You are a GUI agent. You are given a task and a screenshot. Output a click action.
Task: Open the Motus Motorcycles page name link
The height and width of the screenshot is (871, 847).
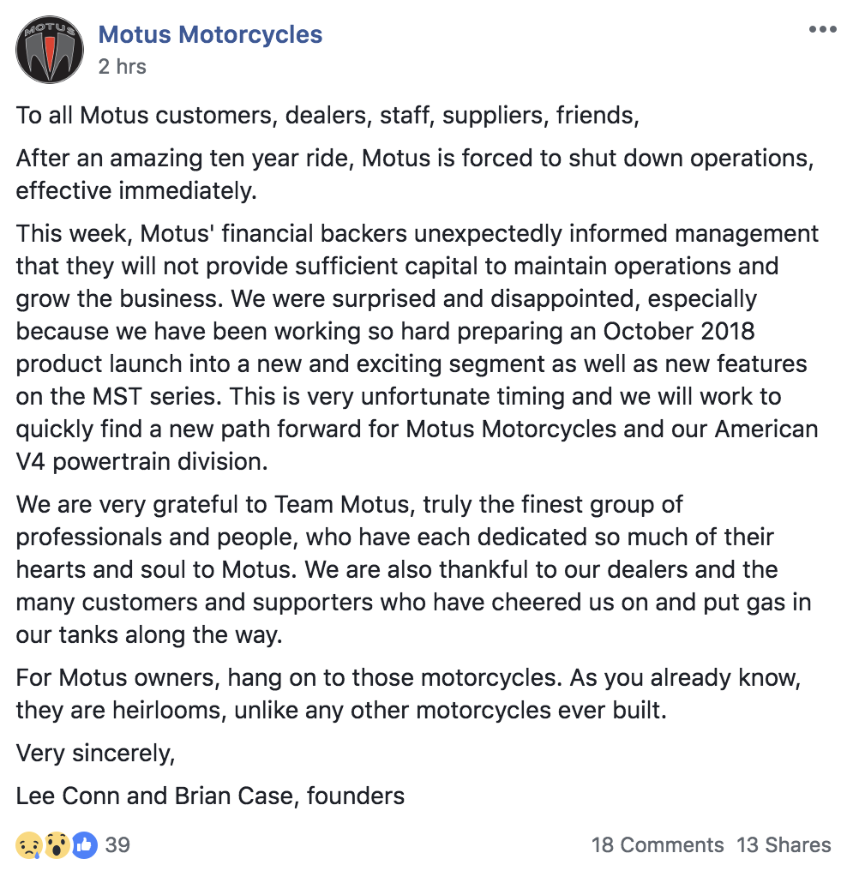tap(210, 35)
